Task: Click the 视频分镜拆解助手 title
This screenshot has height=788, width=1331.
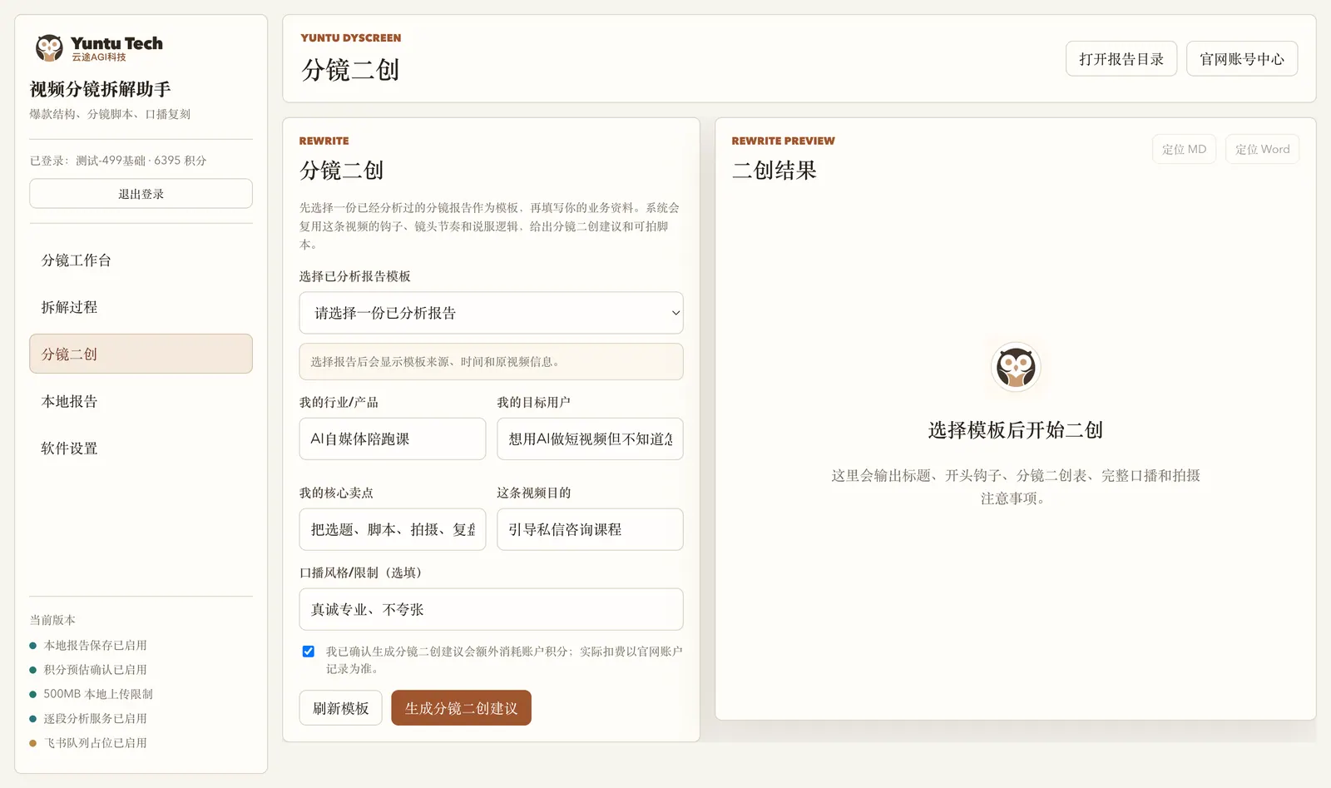Action: tap(101, 89)
